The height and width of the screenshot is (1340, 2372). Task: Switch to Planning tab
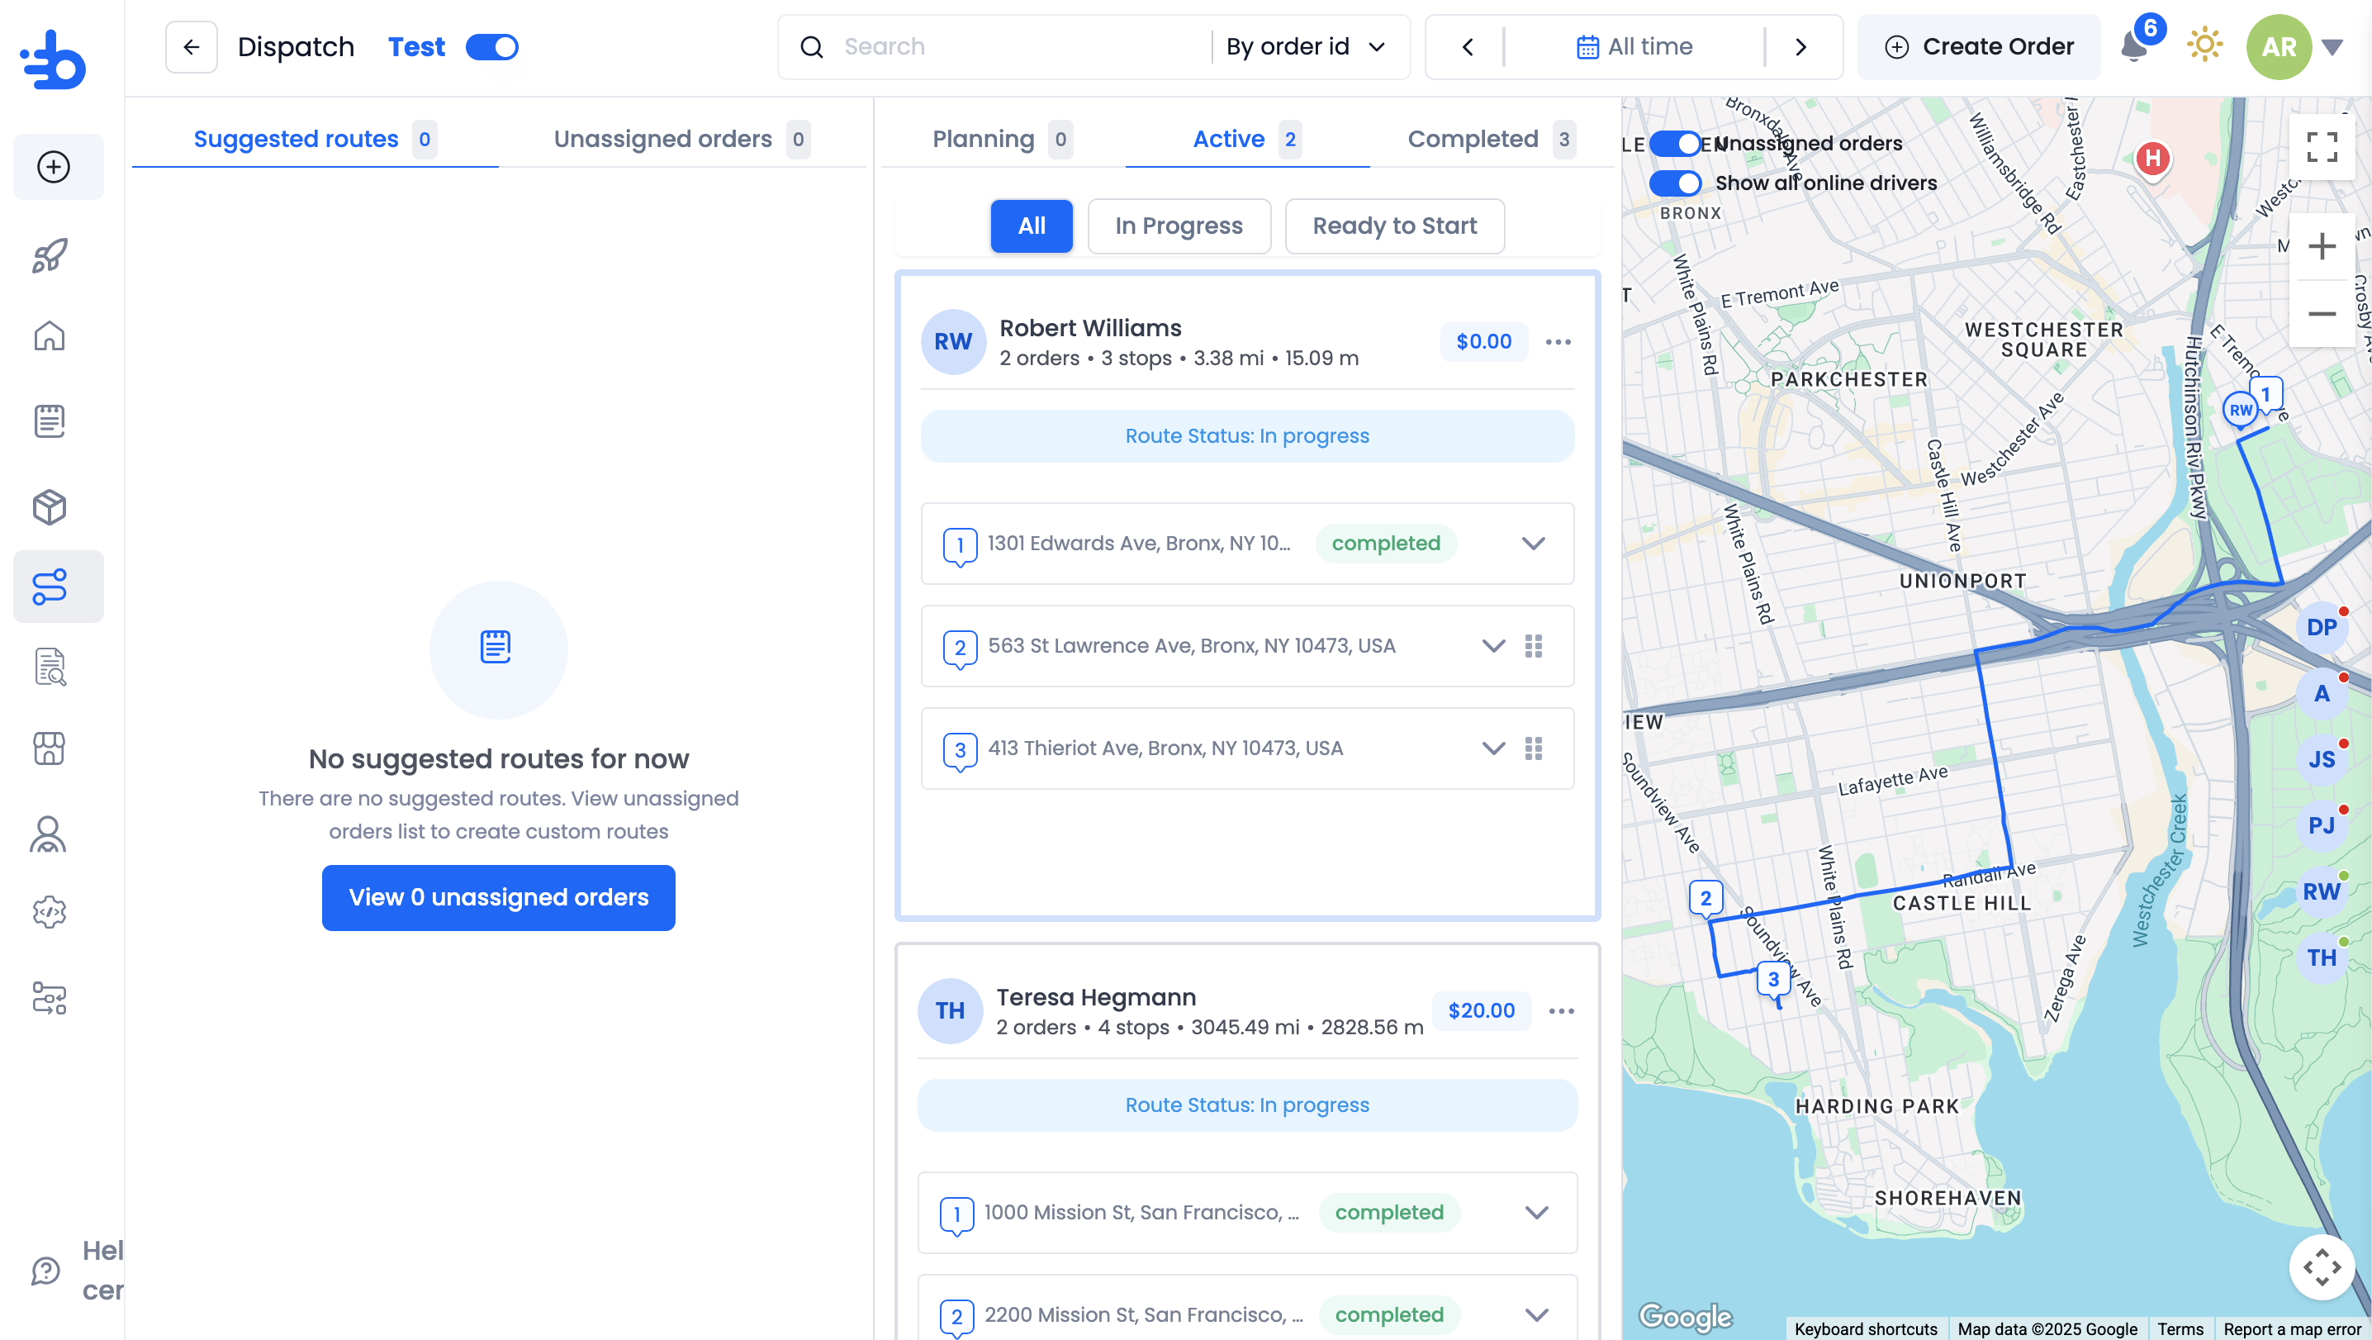[1002, 139]
